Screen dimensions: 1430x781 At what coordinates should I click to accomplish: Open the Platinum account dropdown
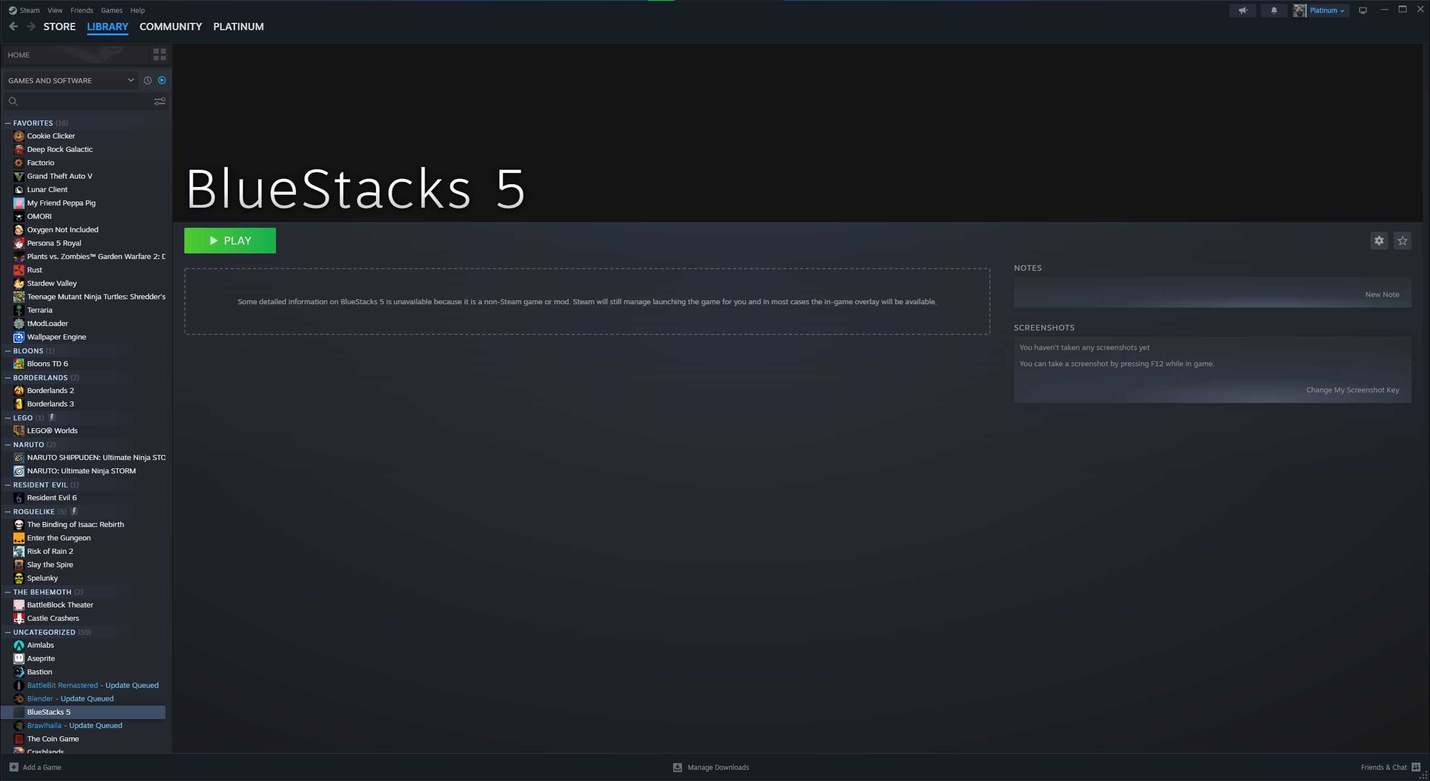(1326, 10)
